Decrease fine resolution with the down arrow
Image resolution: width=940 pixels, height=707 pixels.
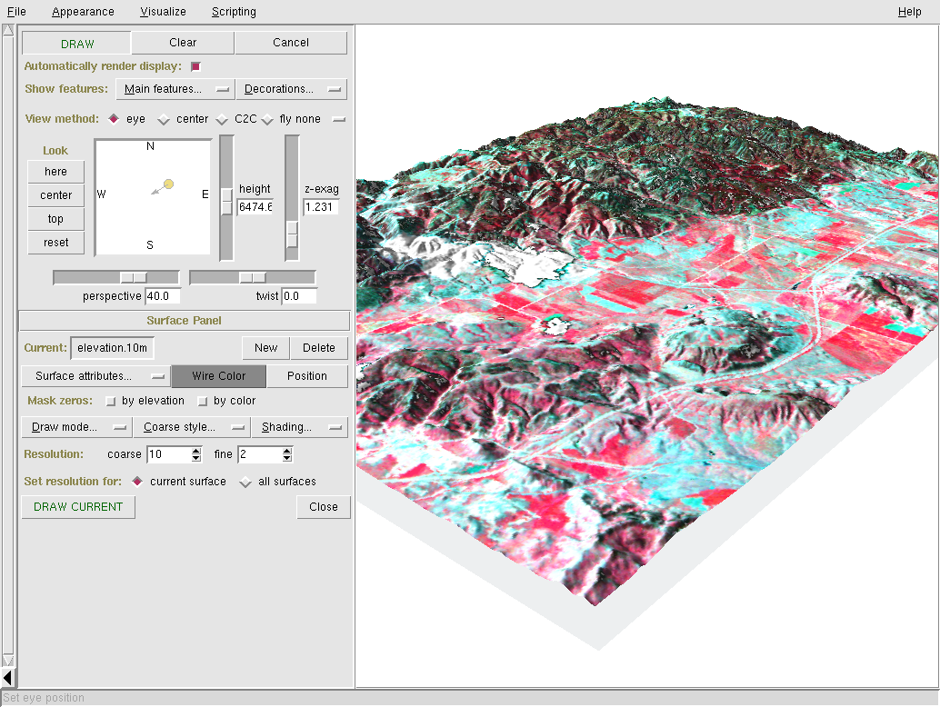click(287, 458)
